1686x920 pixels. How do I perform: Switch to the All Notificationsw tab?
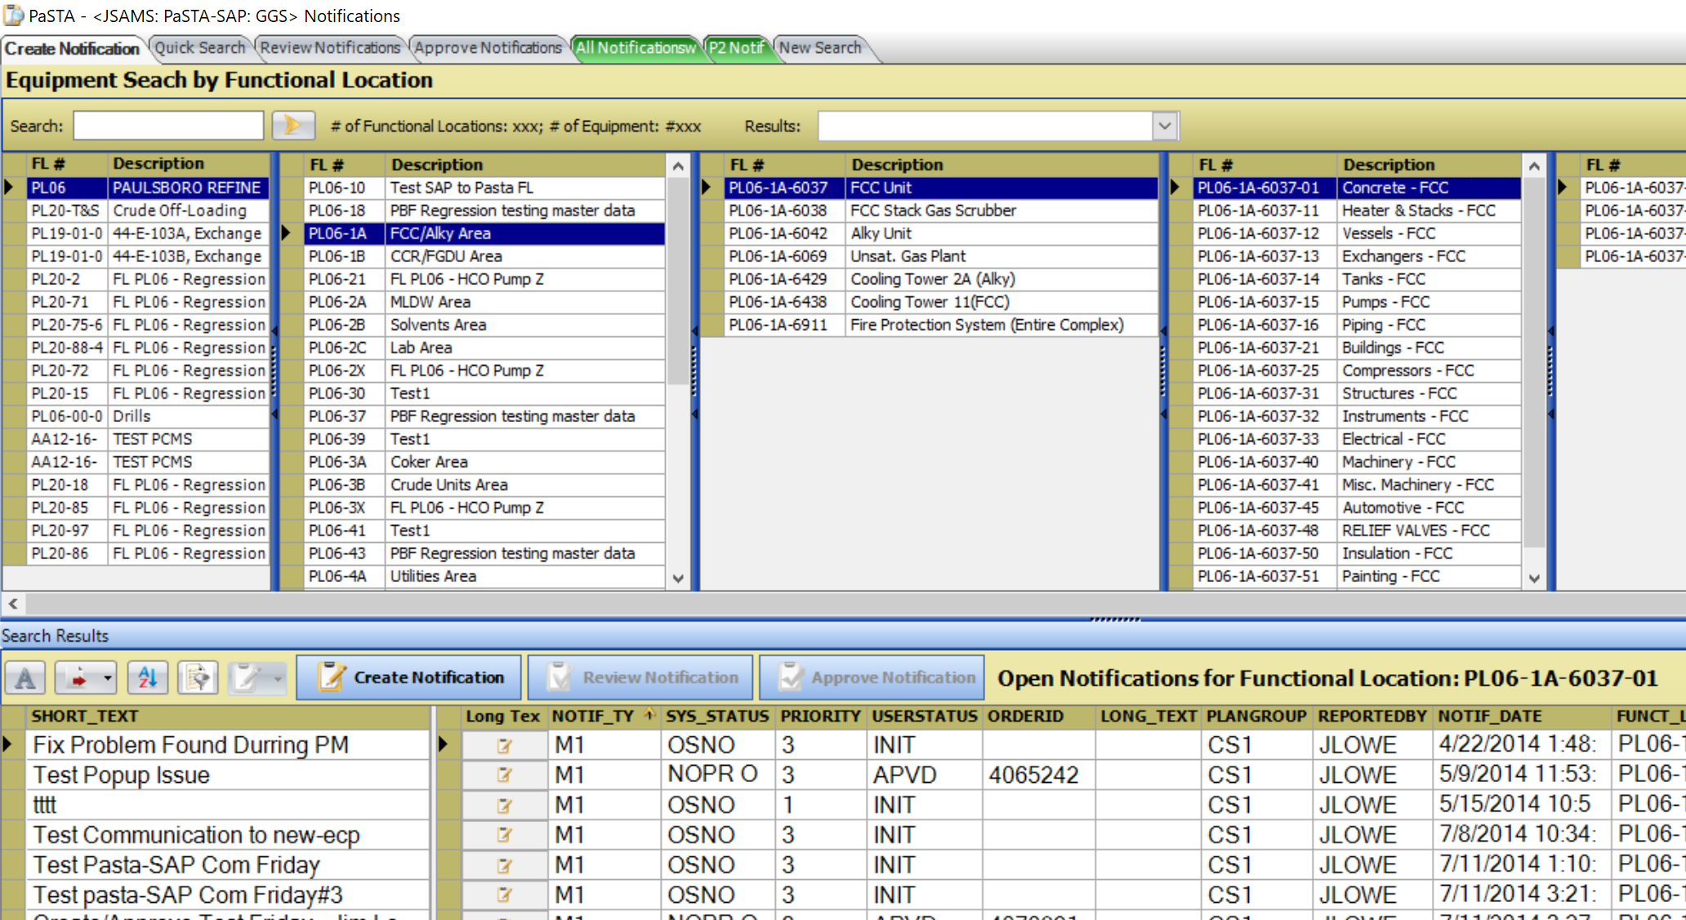[636, 47]
